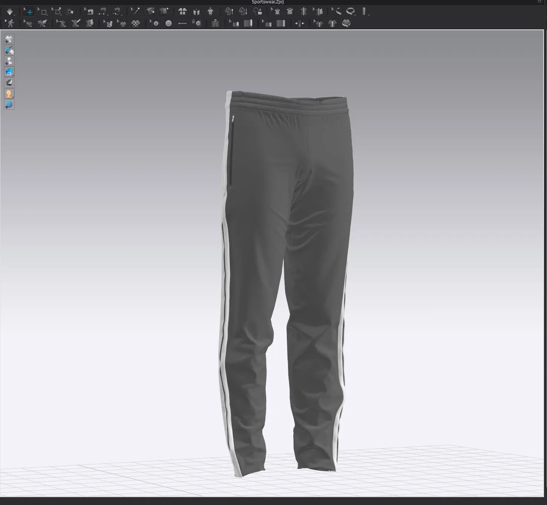Click the 3D Pen avatar drawing tool
The height and width of the screenshot is (505, 547).
coord(76,23)
